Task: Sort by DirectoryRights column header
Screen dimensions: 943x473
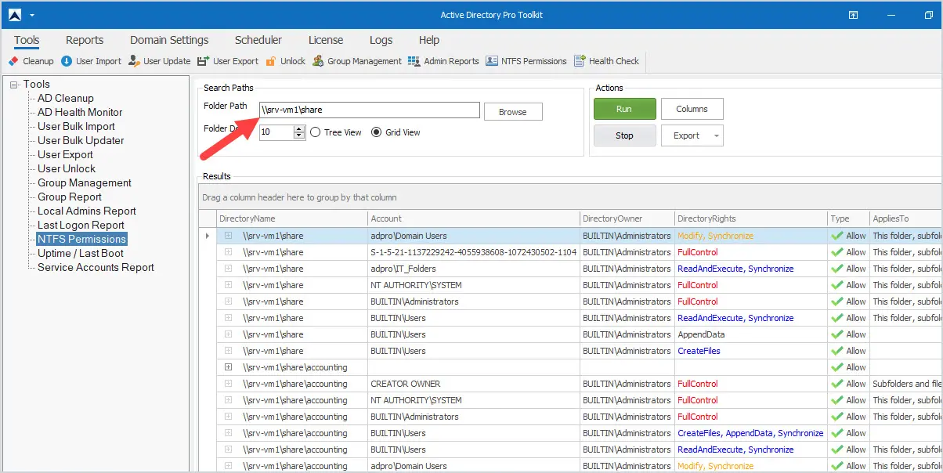Action: (x=751, y=218)
